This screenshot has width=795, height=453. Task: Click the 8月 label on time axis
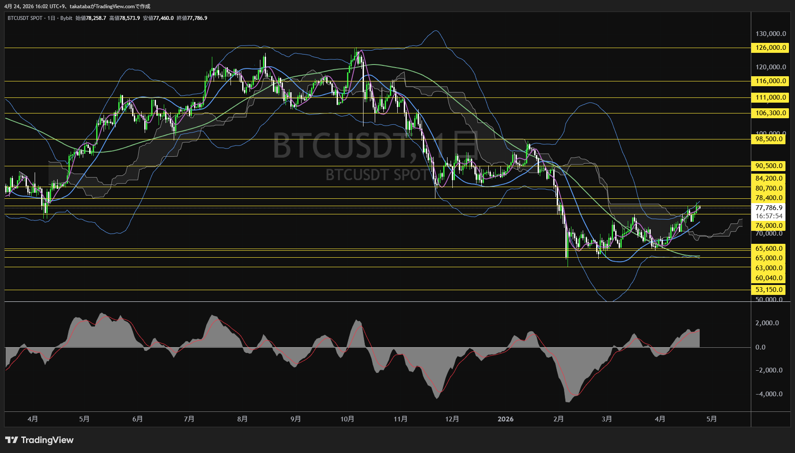(x=242, y=419)
